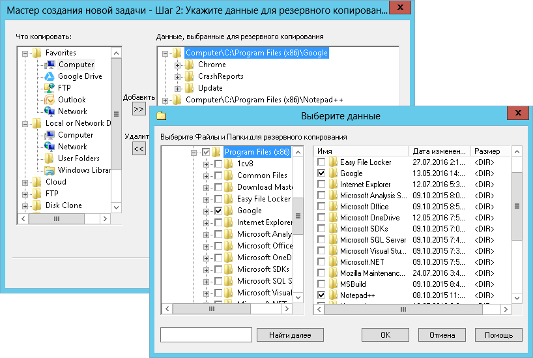Select MSBuild folder icon in file list
The image size is (533, 358).
(x=334, y=284)
